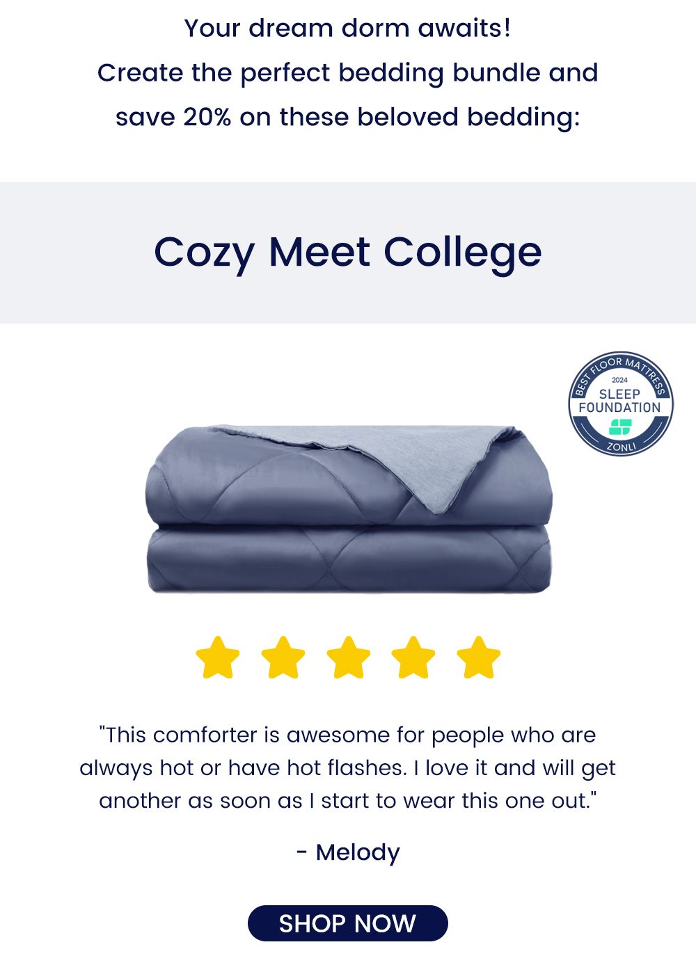Open the SHOP NOW button
Viewport: 696px width, 972px height.
[x=348, y=923]
